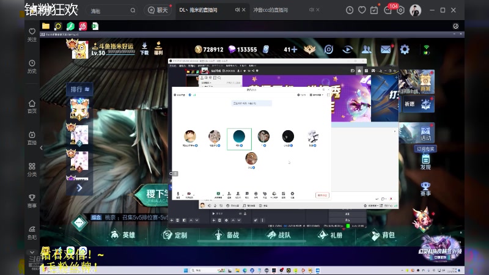Open Windows Start button on taskbar
489x275 pixels.
(186, 270)
